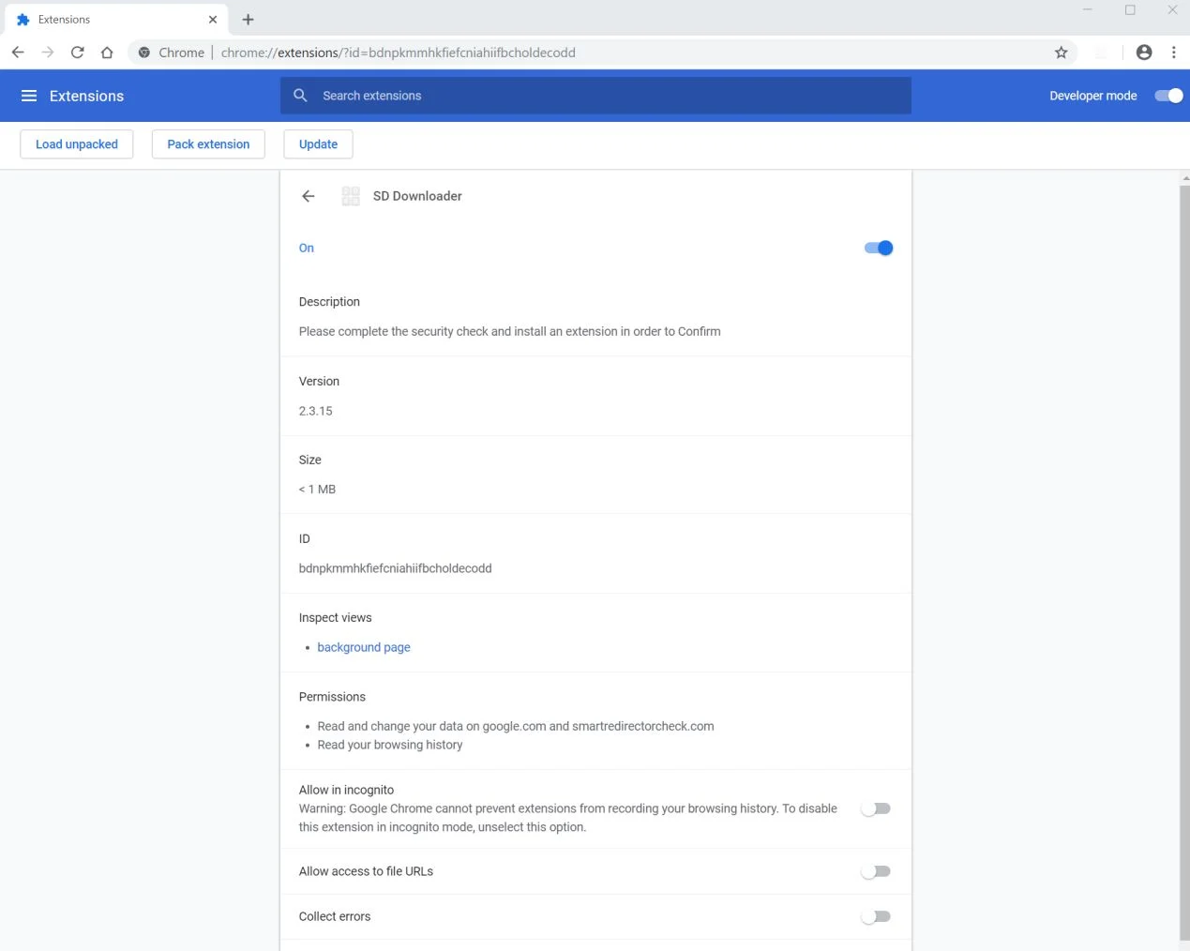This screenshot has width=1190, height=951.
Task: Enable Allow in incognito toggle
Action: [x=876, y=808]
